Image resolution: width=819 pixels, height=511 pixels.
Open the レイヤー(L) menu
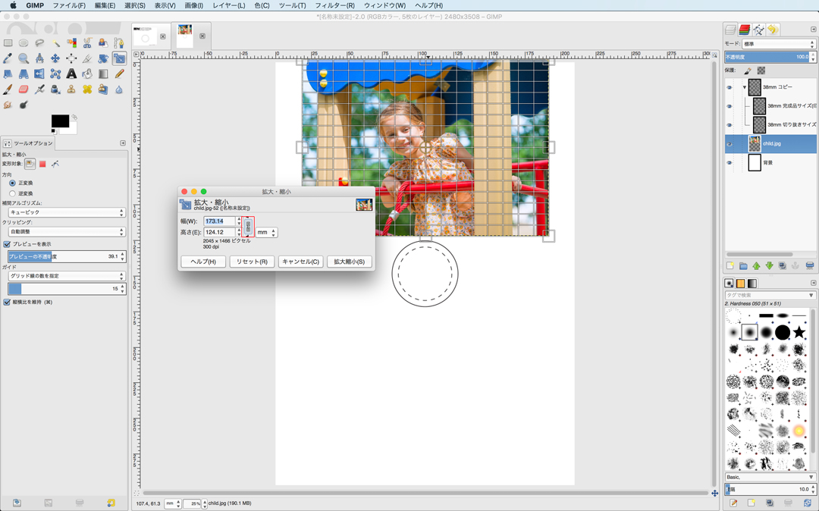click(228, 5)
